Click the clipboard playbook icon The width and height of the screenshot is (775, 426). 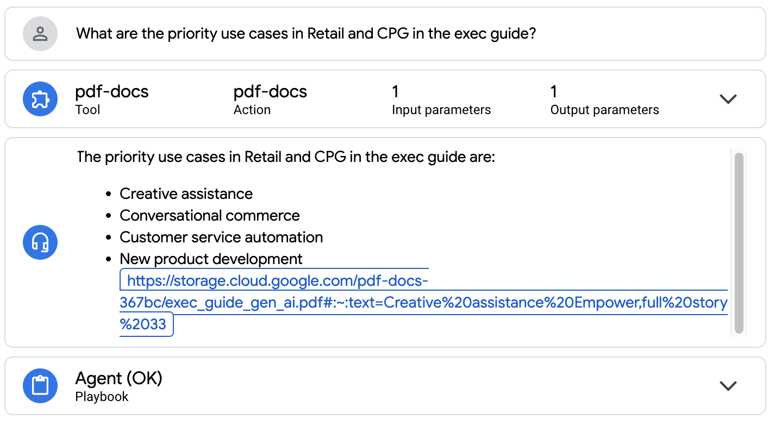[40, 386]
